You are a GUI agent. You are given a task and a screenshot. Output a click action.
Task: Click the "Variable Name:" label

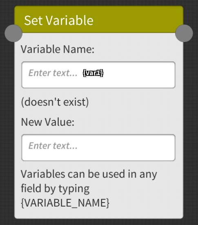(x=58, y=49)
